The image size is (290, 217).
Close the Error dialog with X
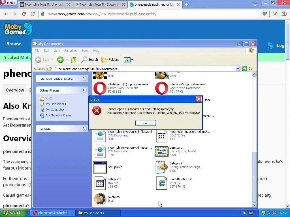tap(199, 99)
